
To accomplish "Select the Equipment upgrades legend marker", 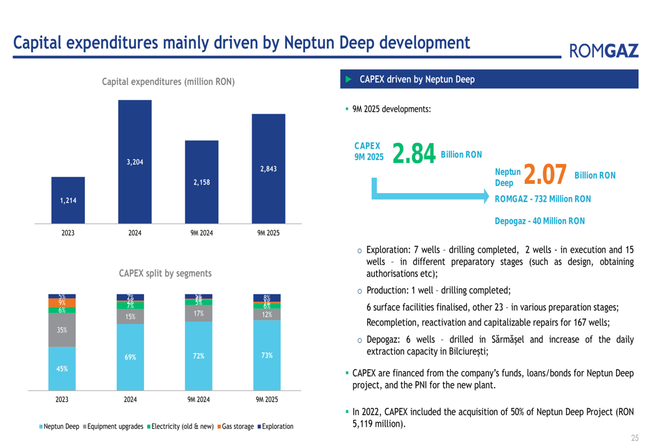I will (x=85, y=427).
